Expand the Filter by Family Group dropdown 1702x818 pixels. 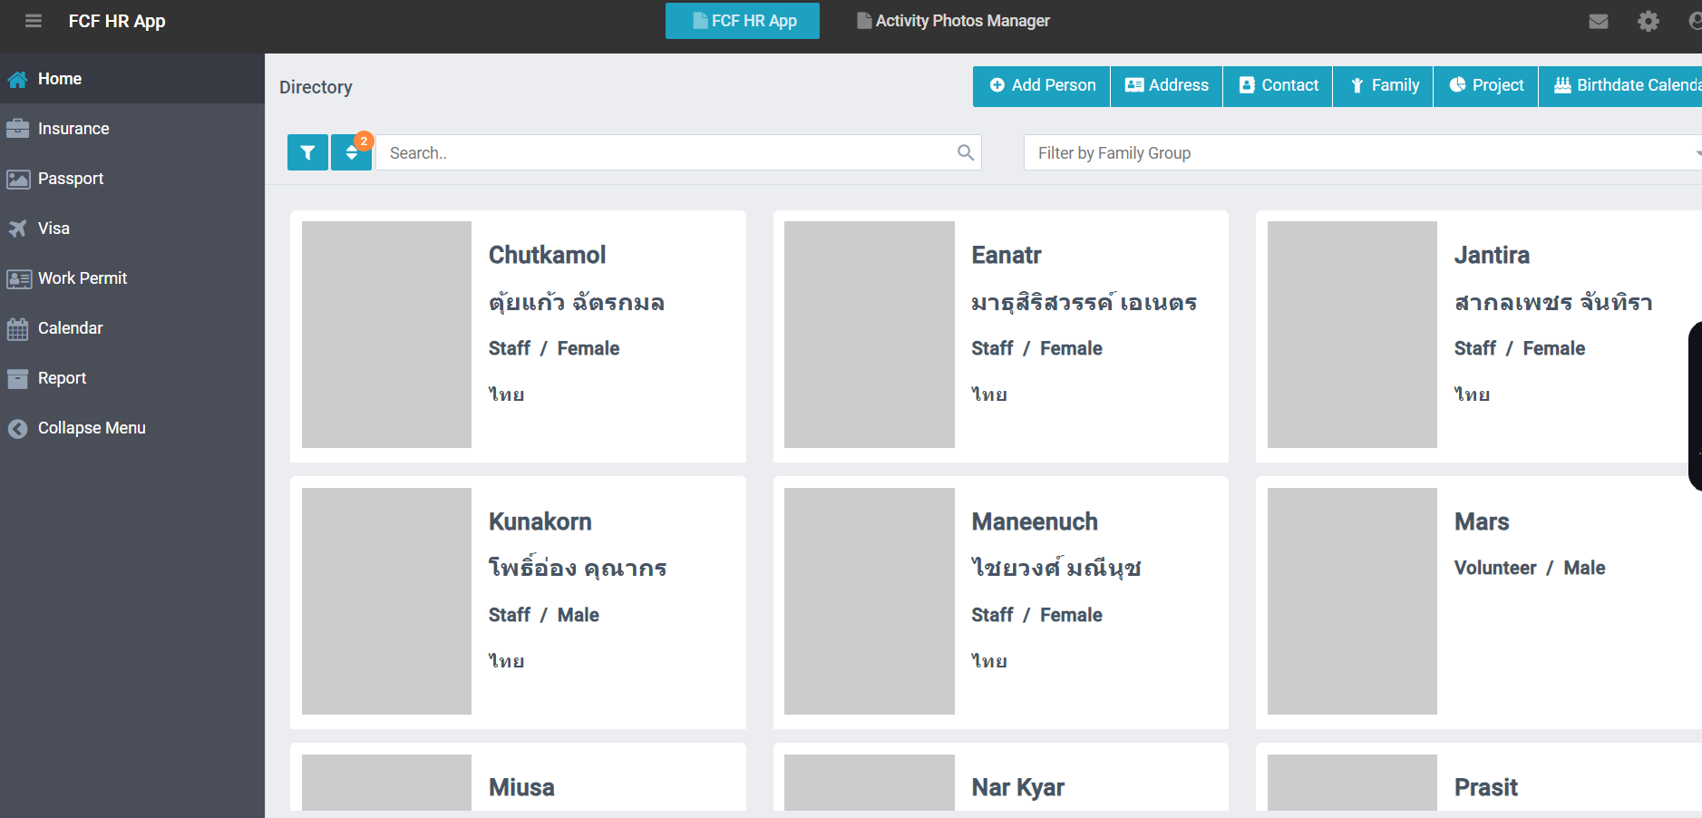1360,152
